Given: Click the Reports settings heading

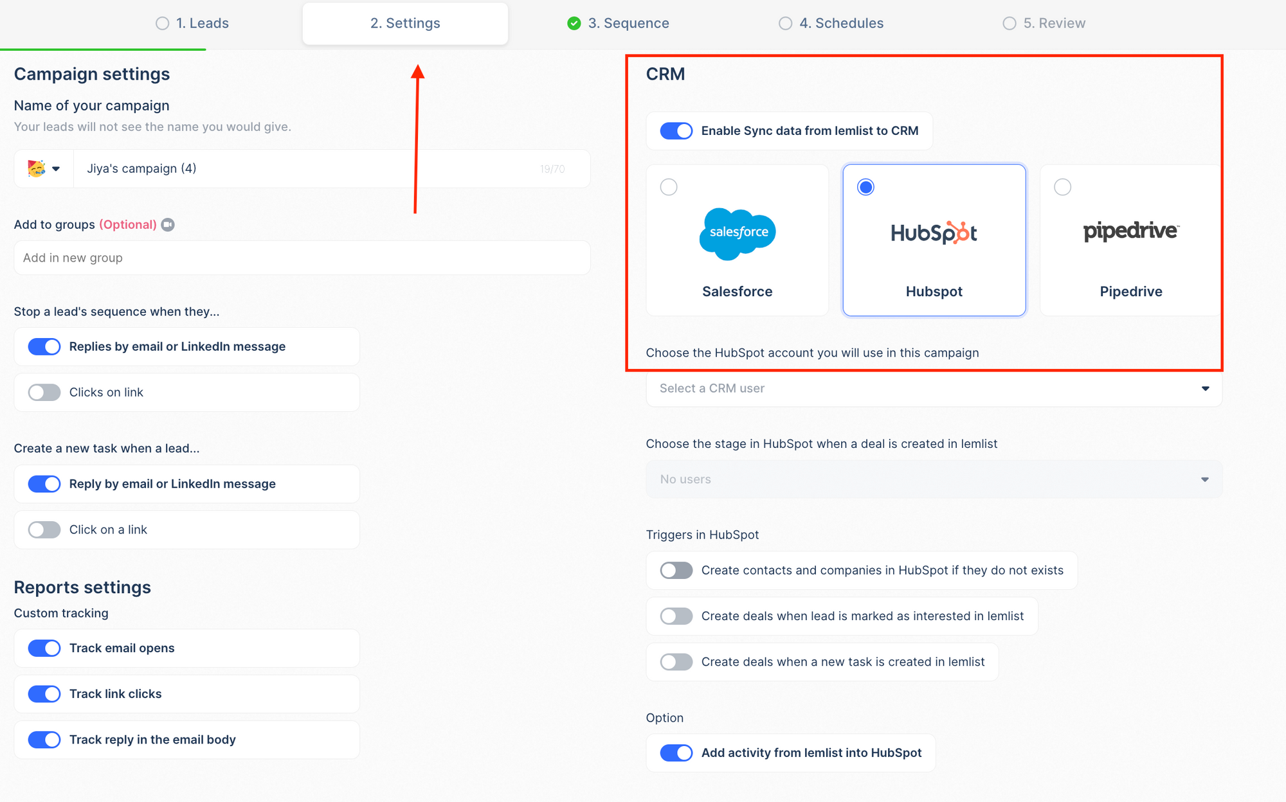Looking at the screenshot, I should point(82,587).
